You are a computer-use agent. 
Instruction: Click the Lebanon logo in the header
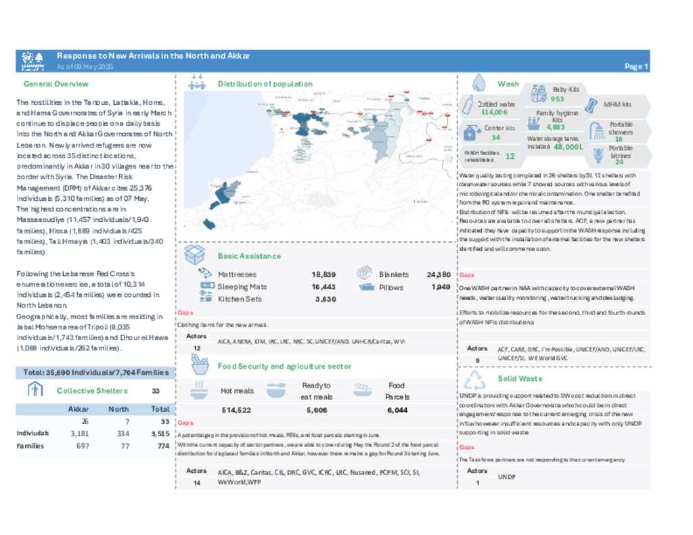(32, 61)
